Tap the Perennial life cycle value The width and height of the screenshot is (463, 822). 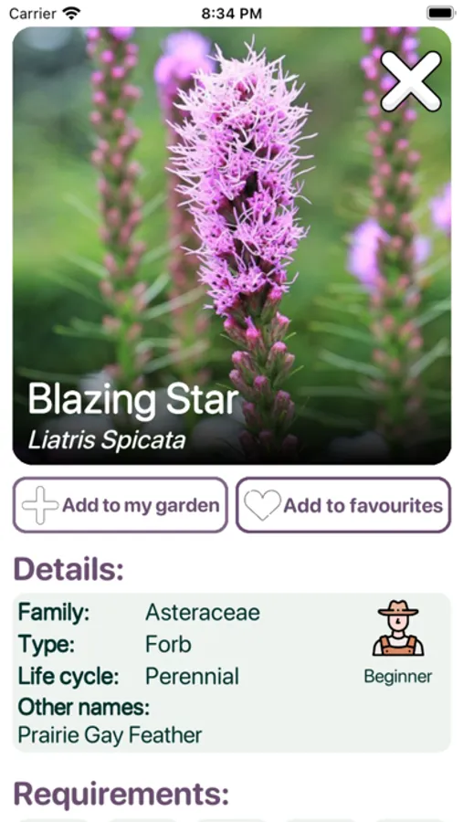point(192,676)
